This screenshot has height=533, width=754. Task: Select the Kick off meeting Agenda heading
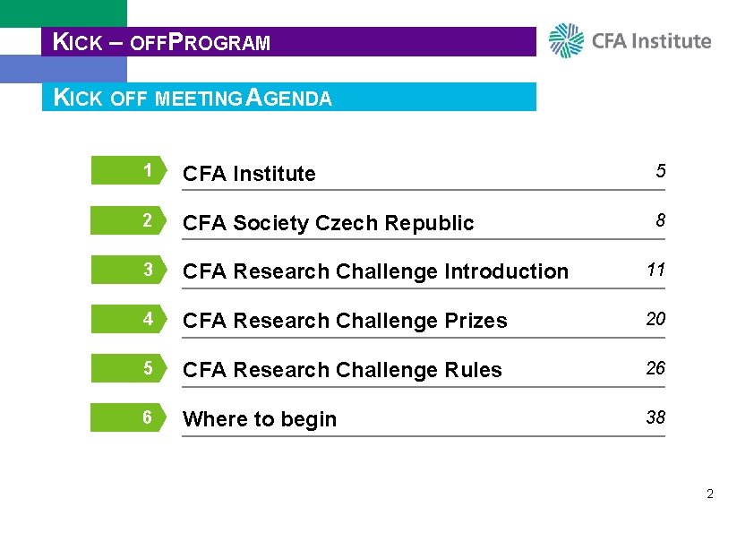click(289, 97)
